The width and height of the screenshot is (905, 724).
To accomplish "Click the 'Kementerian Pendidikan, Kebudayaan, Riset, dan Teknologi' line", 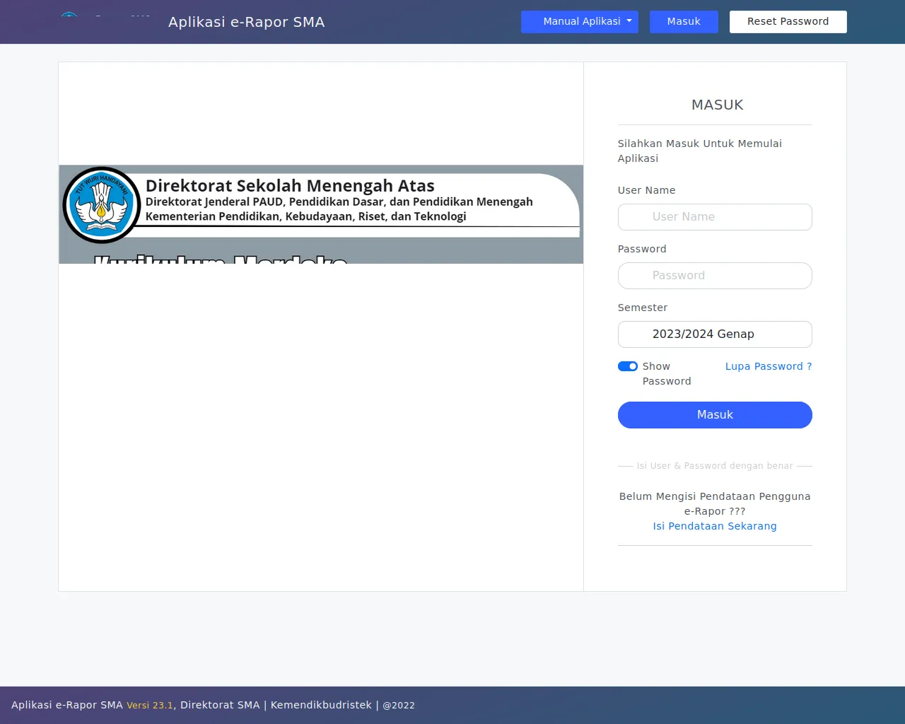I will point(306,216).
